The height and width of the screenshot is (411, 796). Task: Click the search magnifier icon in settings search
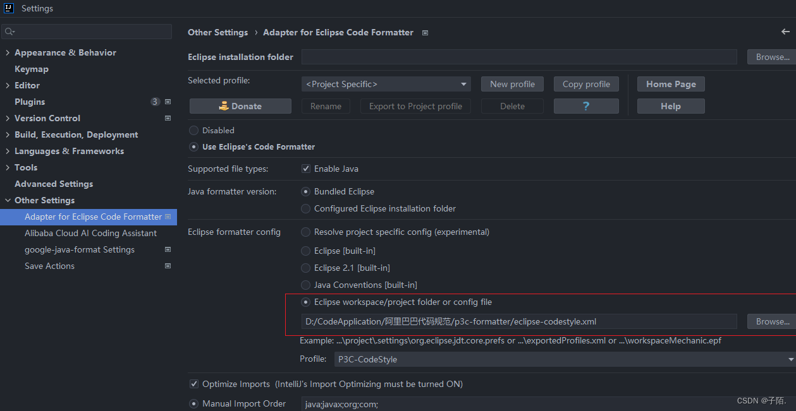tap(9, 32)
